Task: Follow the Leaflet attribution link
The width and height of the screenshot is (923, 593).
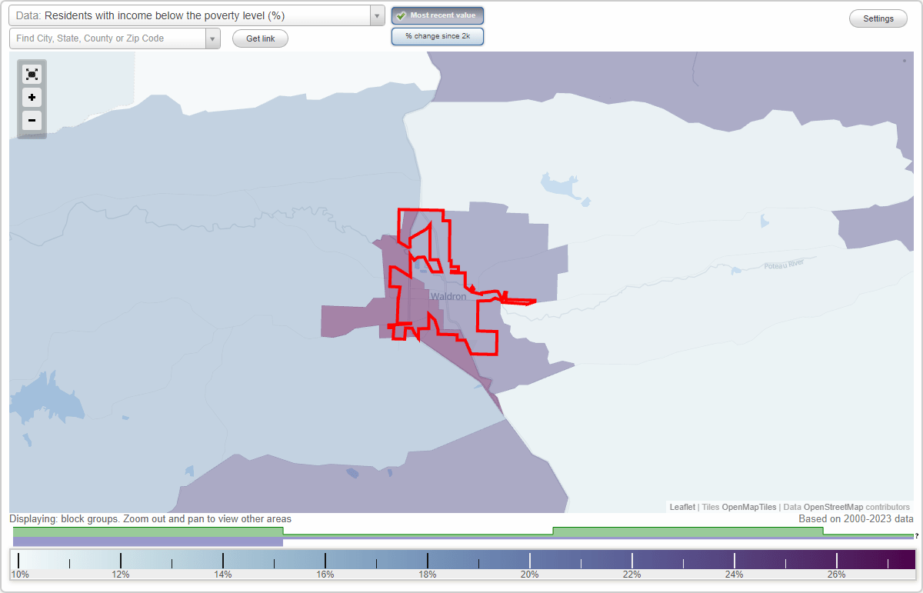Action: [x=681, y=507]
